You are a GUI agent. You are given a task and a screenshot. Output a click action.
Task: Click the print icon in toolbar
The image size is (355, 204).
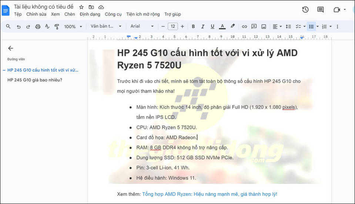38,27
